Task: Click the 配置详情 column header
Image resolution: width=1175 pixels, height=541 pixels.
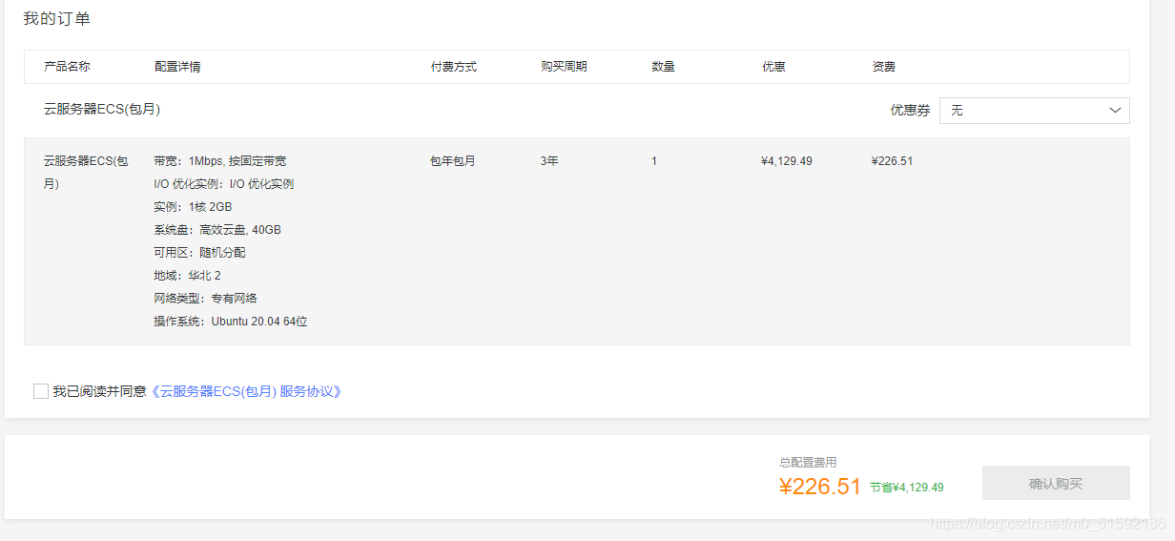Action: click(177, 67)
